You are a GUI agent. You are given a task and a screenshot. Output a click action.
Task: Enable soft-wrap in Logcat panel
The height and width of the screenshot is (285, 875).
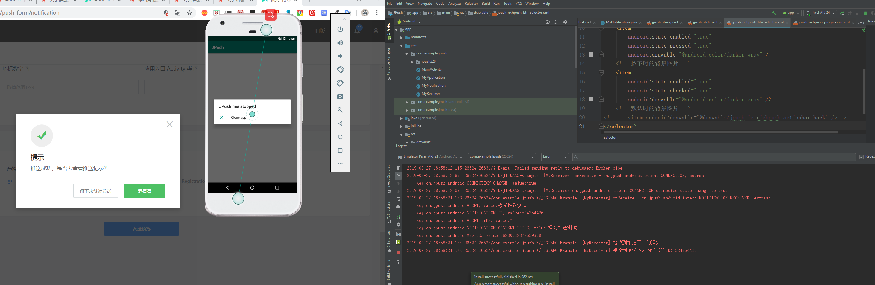pos(398,199)
